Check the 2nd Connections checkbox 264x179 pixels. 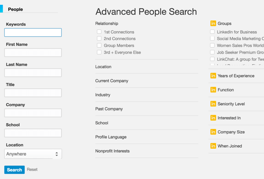(x=99, y=39)
